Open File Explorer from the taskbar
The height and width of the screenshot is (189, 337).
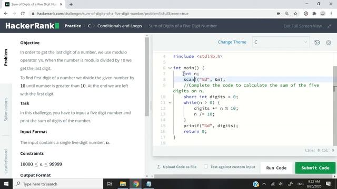coord(123,184)
